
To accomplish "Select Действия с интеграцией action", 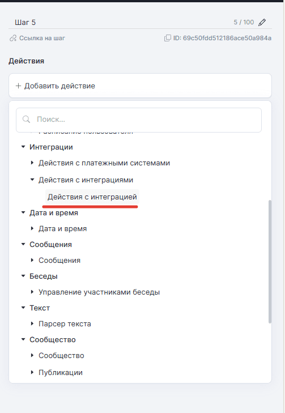I will 92,197.
